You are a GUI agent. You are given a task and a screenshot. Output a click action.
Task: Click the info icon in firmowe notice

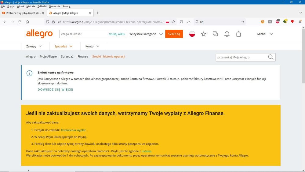tap(29, 73)
